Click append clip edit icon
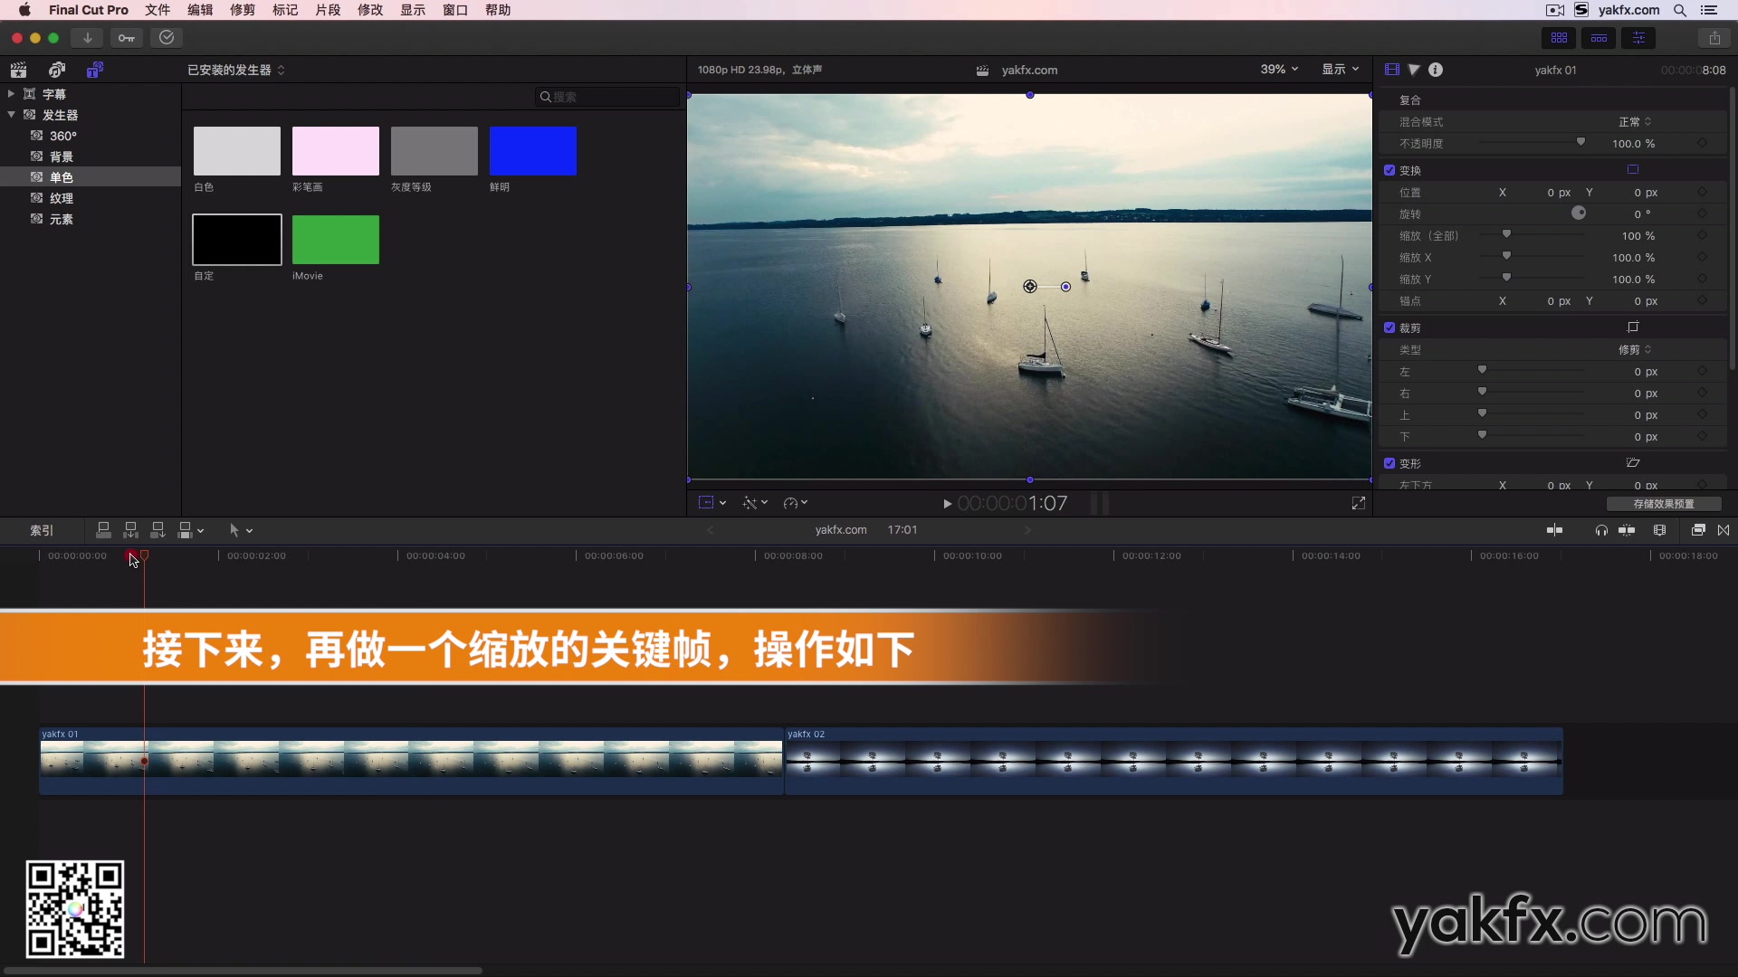The width and height of the screenshot is (1738, 977). (158, 530)
